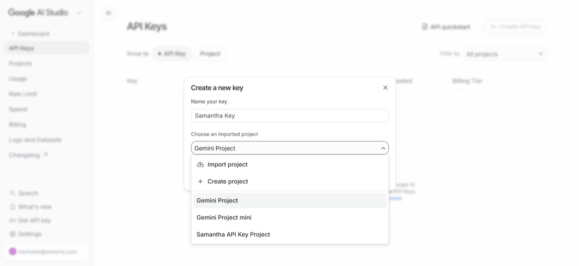Click the Create API key button
579x266 pixels.
pyautogui.click(x=515, y=27)
